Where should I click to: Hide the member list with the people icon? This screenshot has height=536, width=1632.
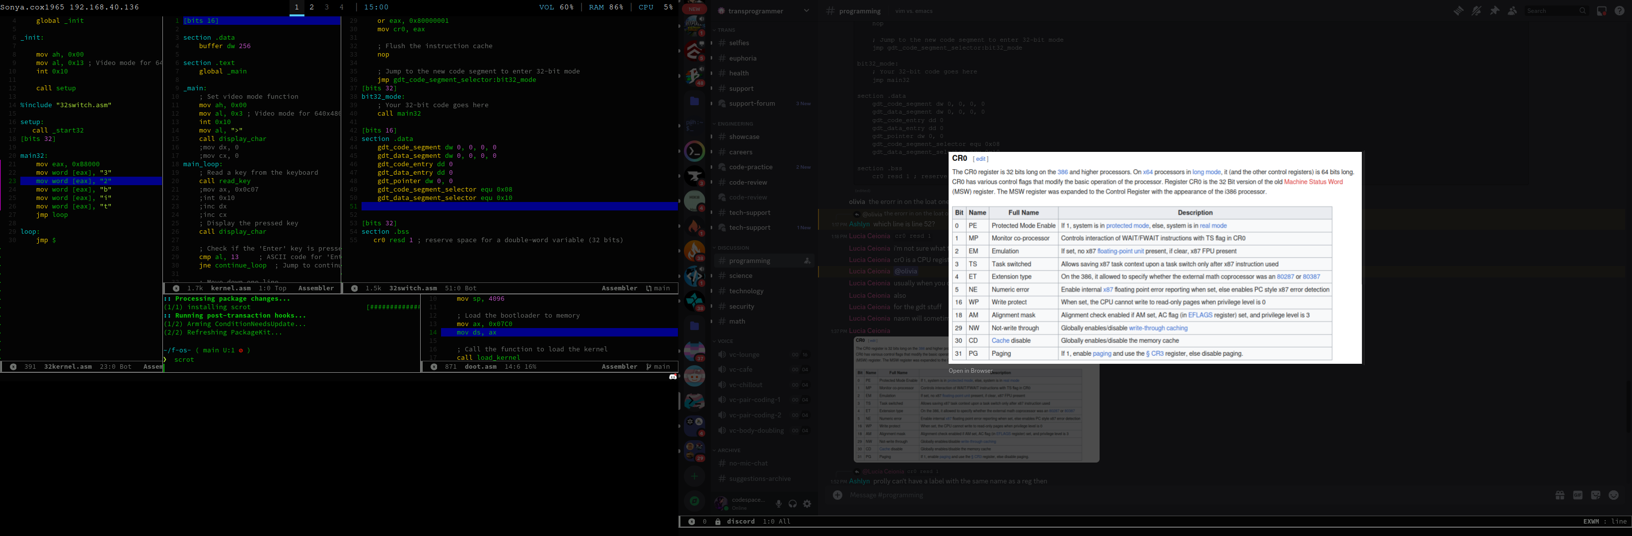click(1513, 11)
